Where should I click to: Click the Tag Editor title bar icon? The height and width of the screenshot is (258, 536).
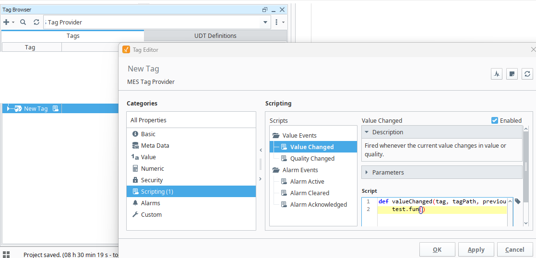coord(126,49)
